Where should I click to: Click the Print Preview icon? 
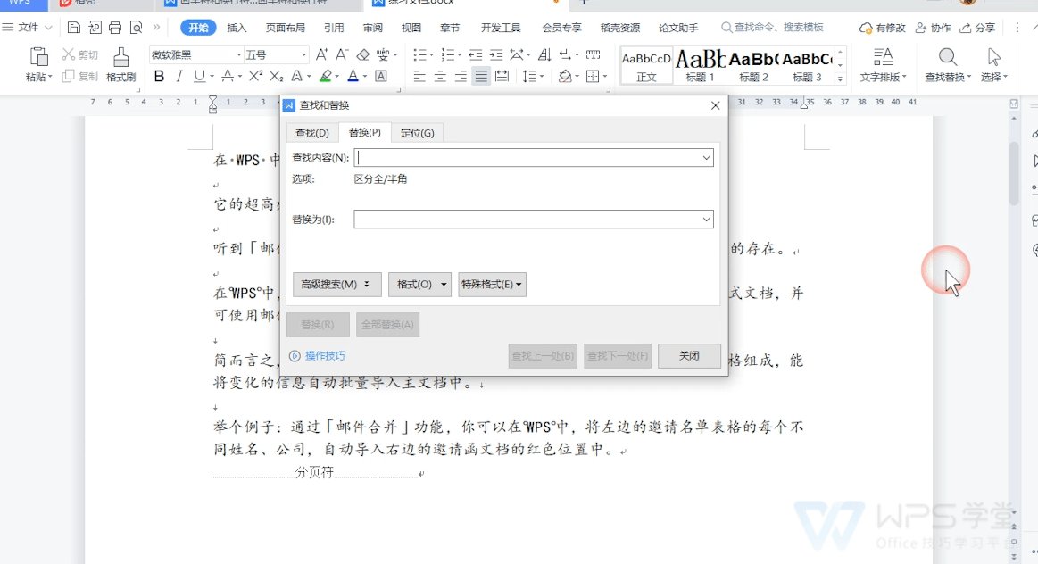pos(136,27)
